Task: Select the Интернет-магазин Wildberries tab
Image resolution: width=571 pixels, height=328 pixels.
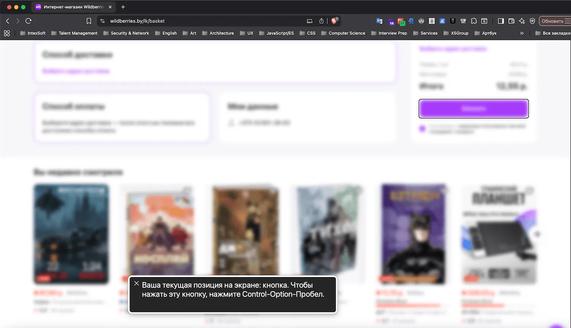Action: 70,7
